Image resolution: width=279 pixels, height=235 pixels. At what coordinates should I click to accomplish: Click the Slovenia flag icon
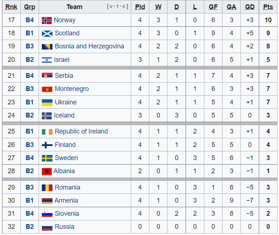click(47, 214)
